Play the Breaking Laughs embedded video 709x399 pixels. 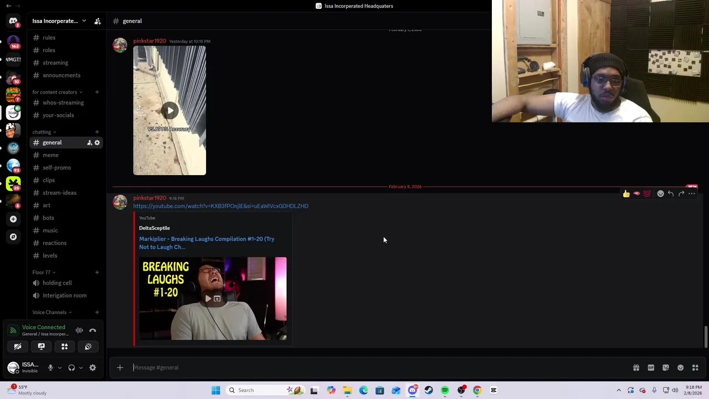click(208, 299)
